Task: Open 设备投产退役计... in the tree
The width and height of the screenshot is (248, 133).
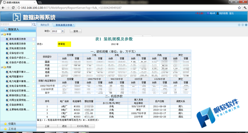Action: (x=19, y=58)
